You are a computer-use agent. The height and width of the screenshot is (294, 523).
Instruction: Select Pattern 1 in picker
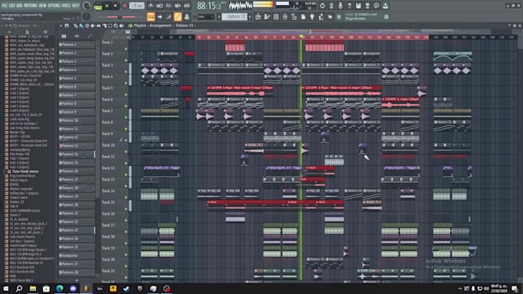pyautogui.click(x=76, y=45)
